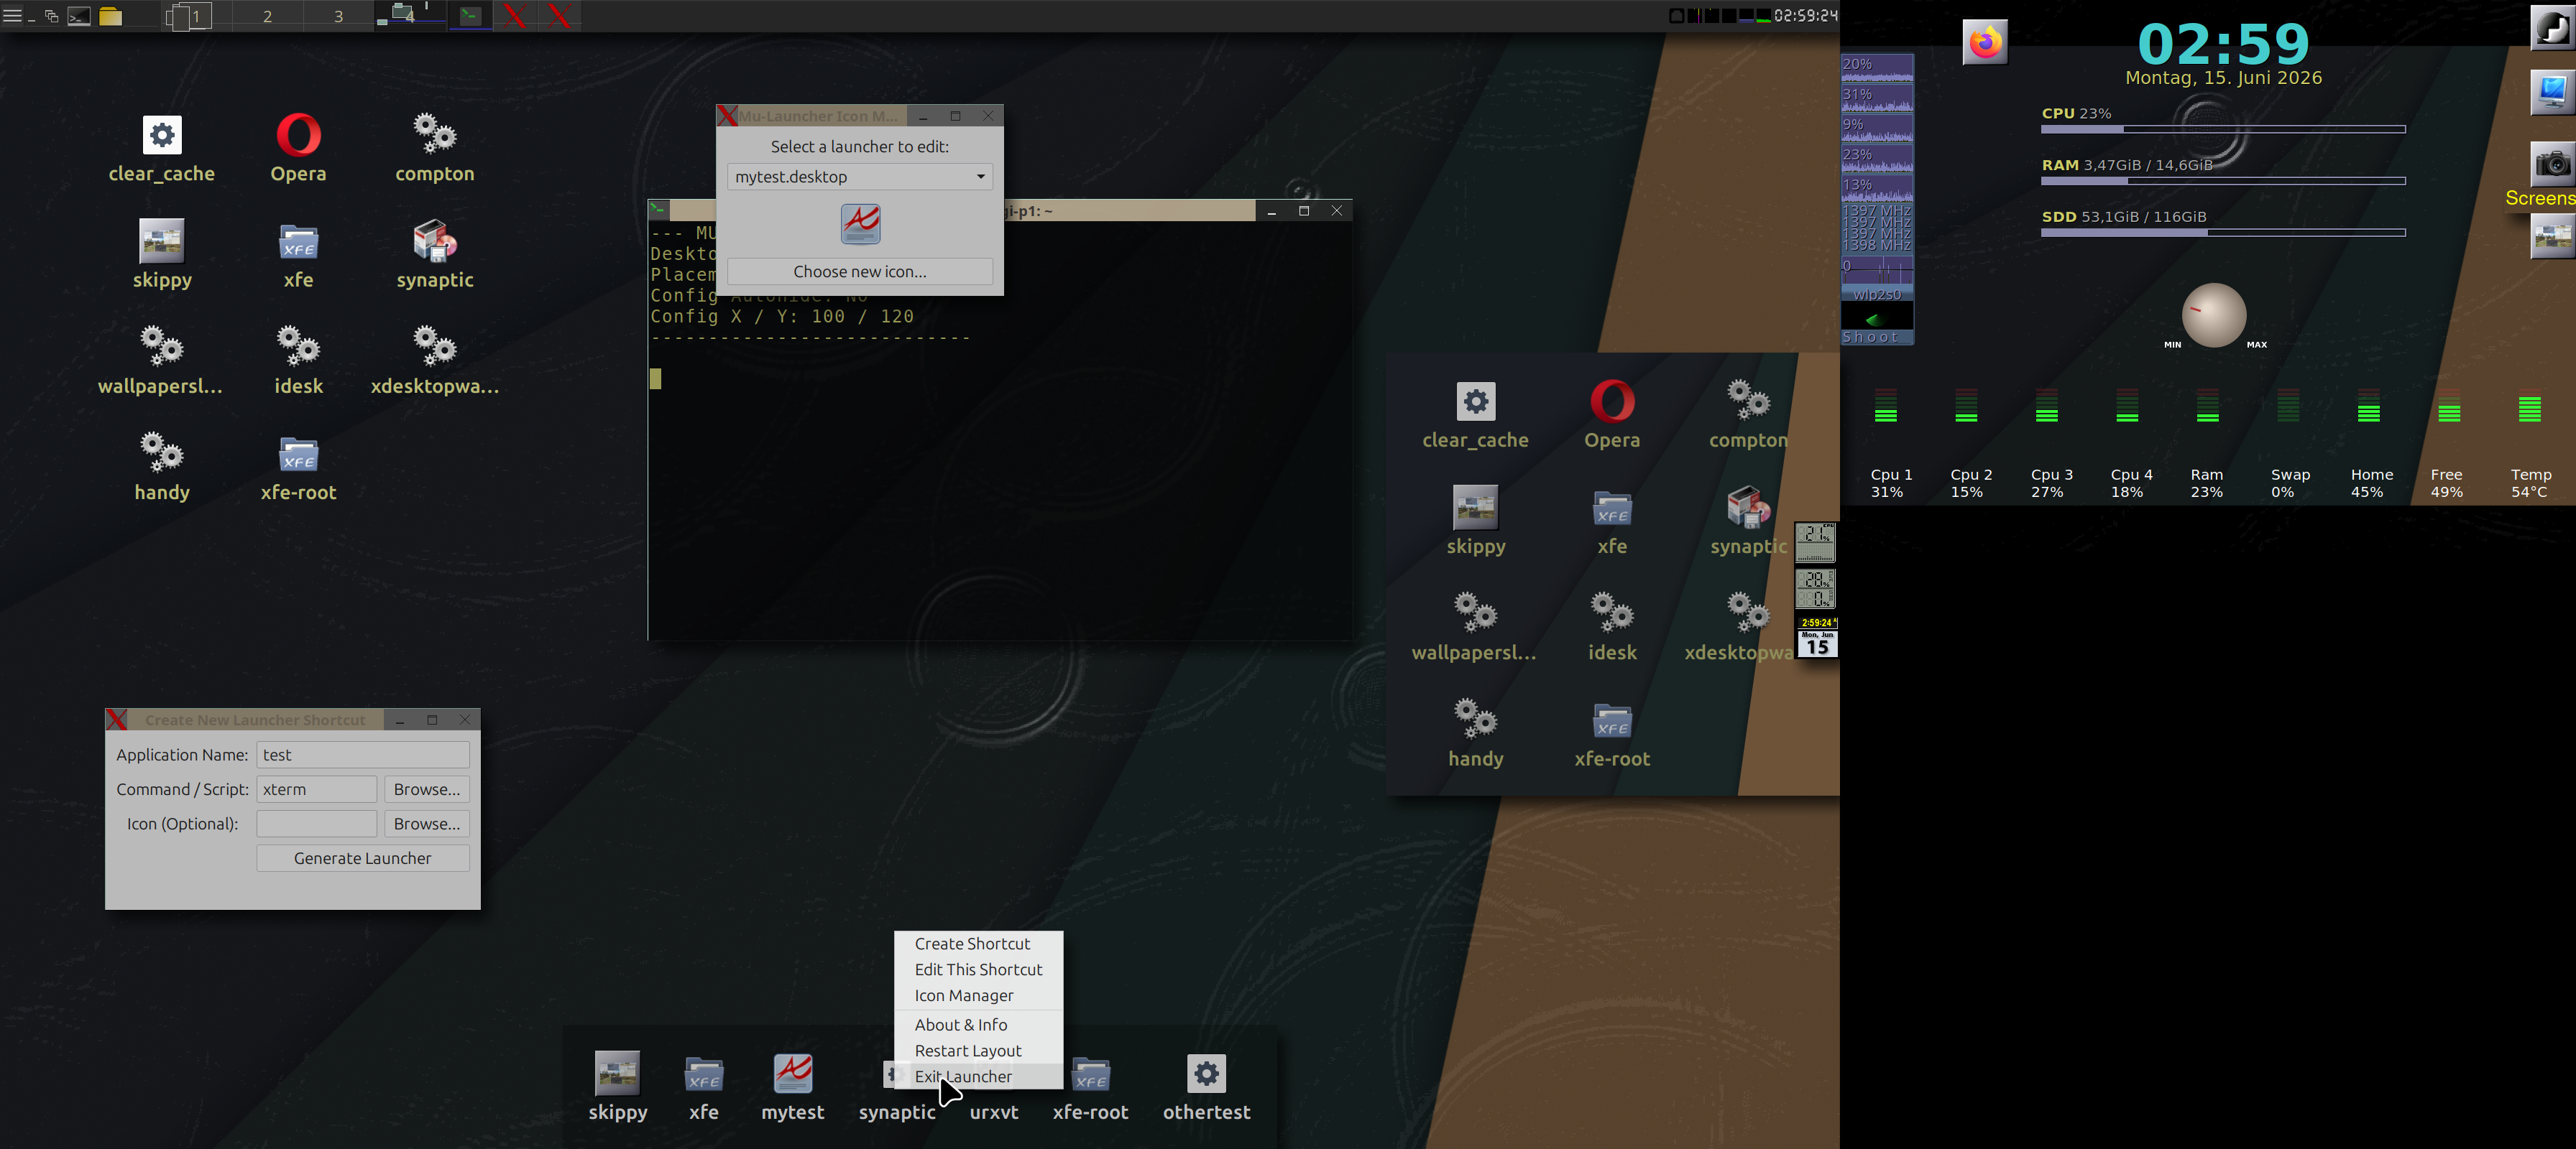This screenshot has height=1149, width=2576.
Task: Open the main menu hamburger icon
Action: pyautogui.click(x=12, y=16)
